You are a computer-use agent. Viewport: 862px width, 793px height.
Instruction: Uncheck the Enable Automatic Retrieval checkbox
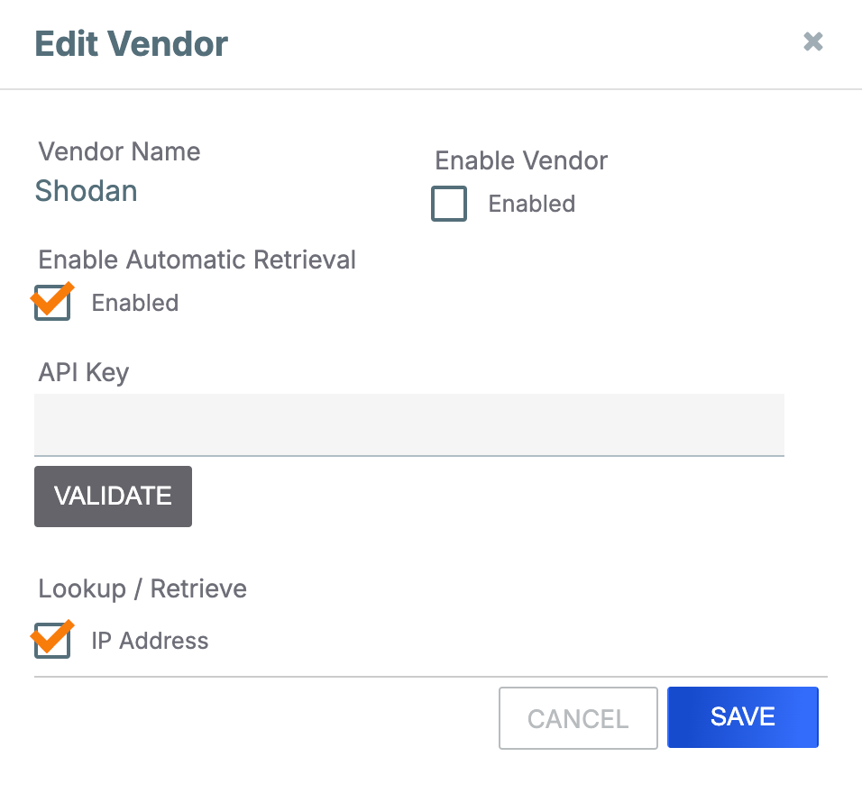click(52, 303)
